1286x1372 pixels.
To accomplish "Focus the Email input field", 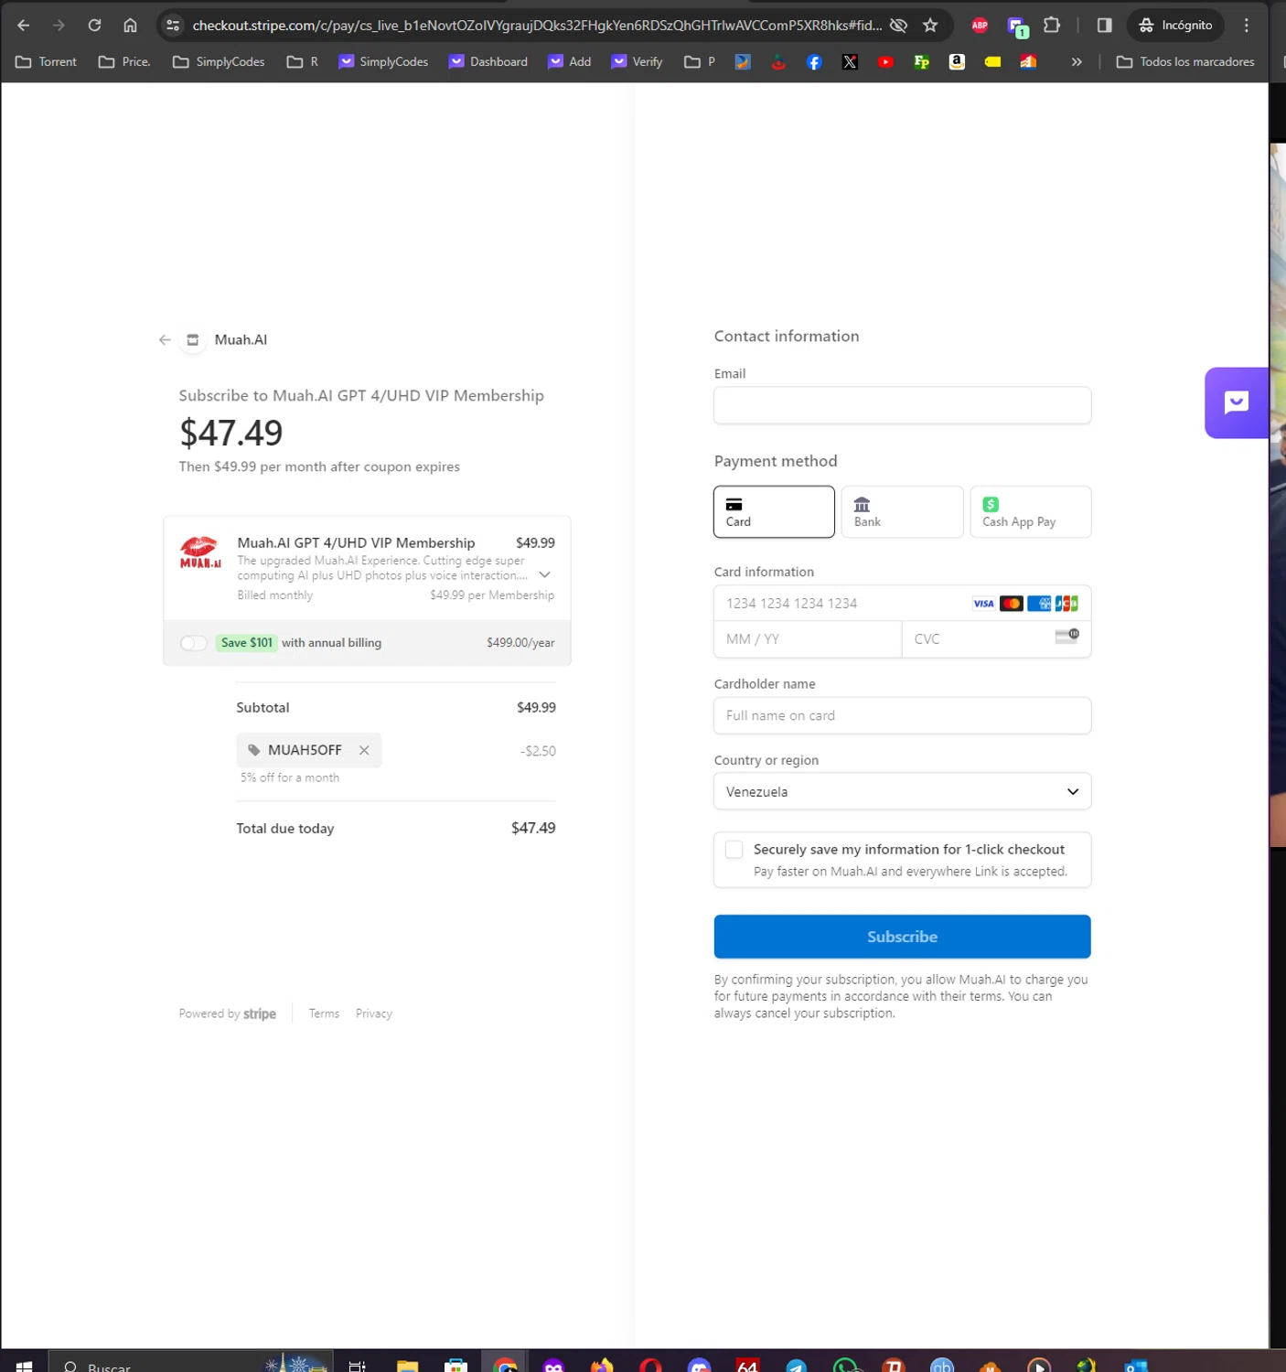I will 902,405.
